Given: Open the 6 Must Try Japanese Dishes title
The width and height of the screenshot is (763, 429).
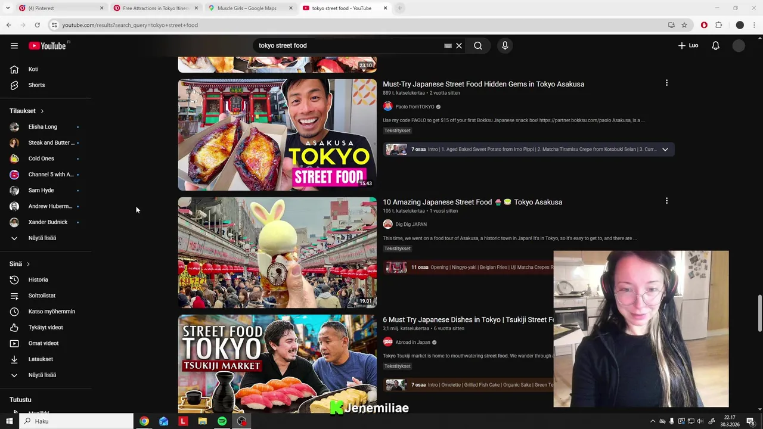Looking at the screenshot, I should pos(468,320).
